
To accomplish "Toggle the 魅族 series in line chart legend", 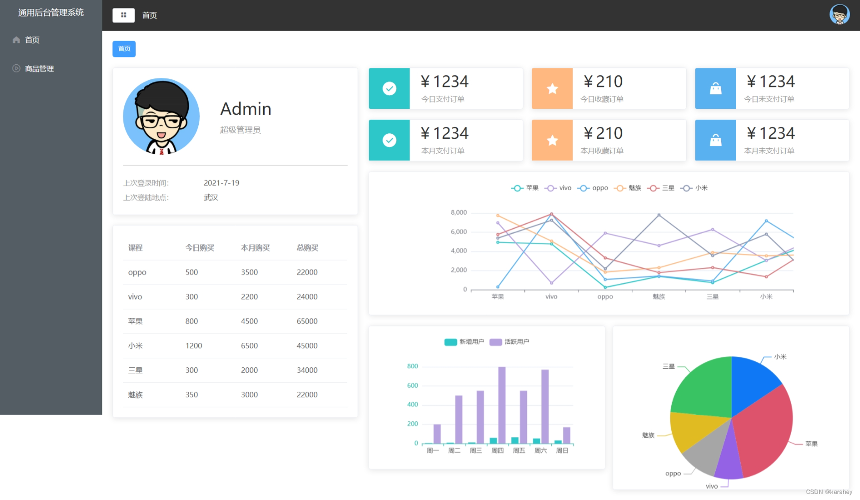I will 627,188.
